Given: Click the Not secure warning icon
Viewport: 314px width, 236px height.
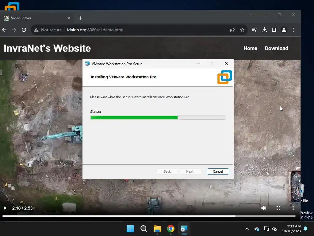Looking at the screenshot, I should pos(36,30).
